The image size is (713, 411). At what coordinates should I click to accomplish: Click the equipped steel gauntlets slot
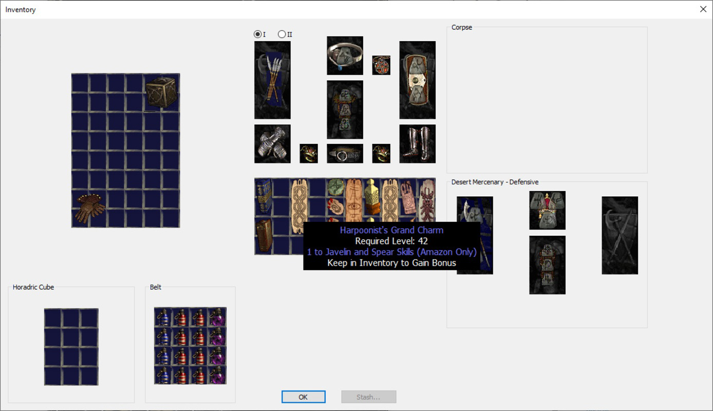coord(272,144)
